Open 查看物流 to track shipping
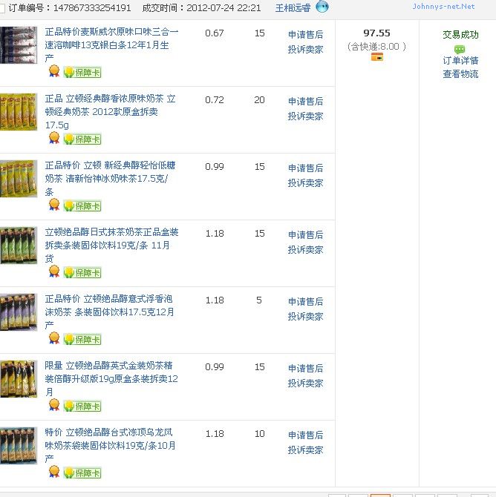Screen dimensions: 496x497 [460, 74]
